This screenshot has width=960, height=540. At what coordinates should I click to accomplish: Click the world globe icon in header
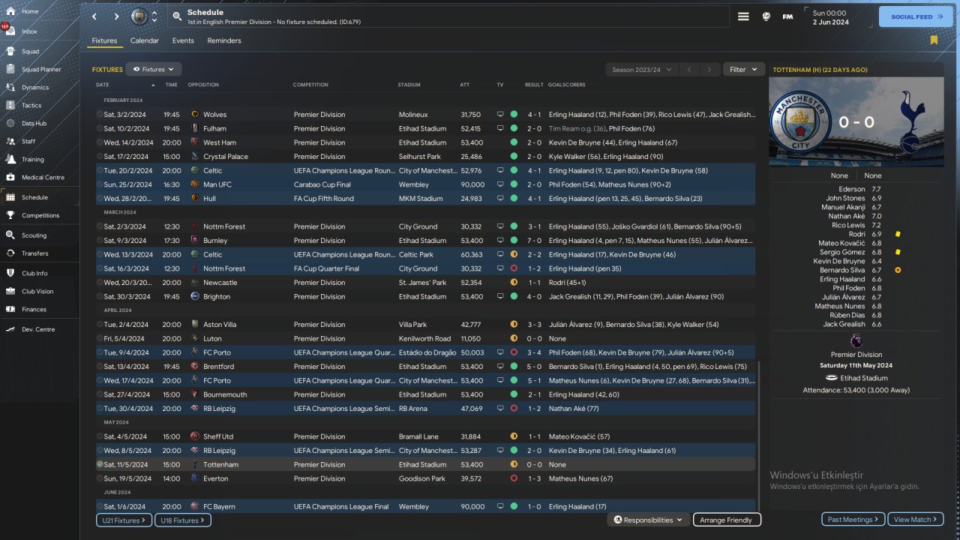pyautogui.click(x=766, y=16)
